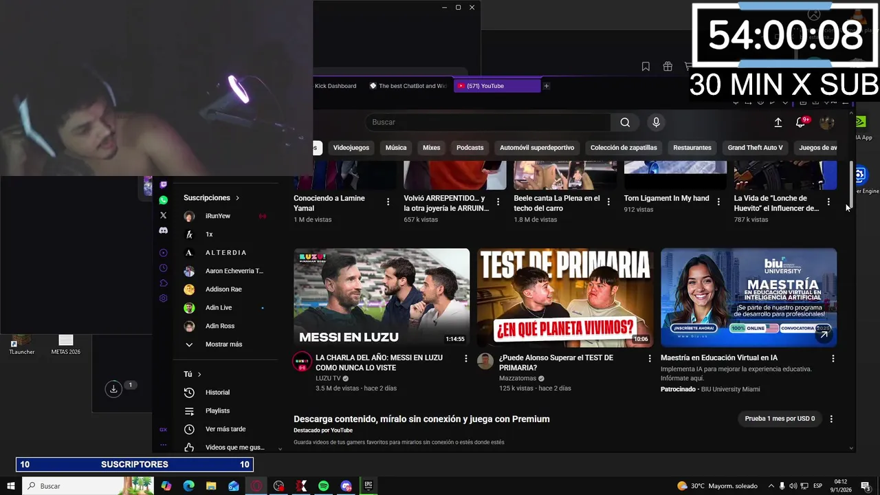Click the GX Control icon in sidebar
880x495 pixels.
point(163,430)
